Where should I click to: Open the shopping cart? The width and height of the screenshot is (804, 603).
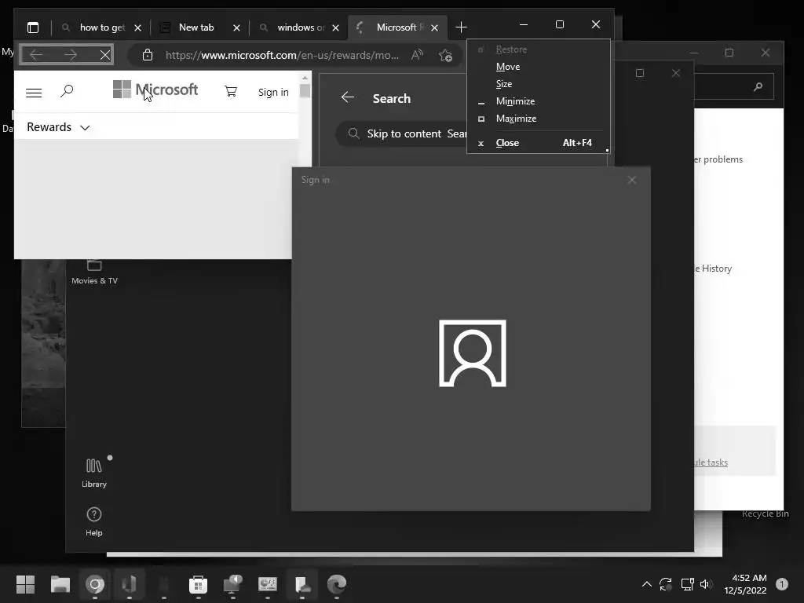(231, 91)
